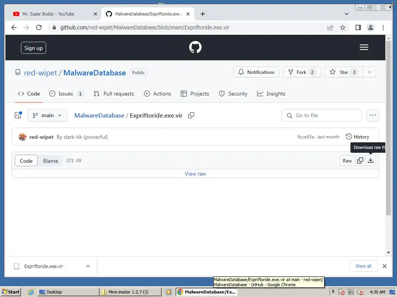The image size is (397, 297).
Task: Open the Star lists dropdown arrow
Action: 369,72
